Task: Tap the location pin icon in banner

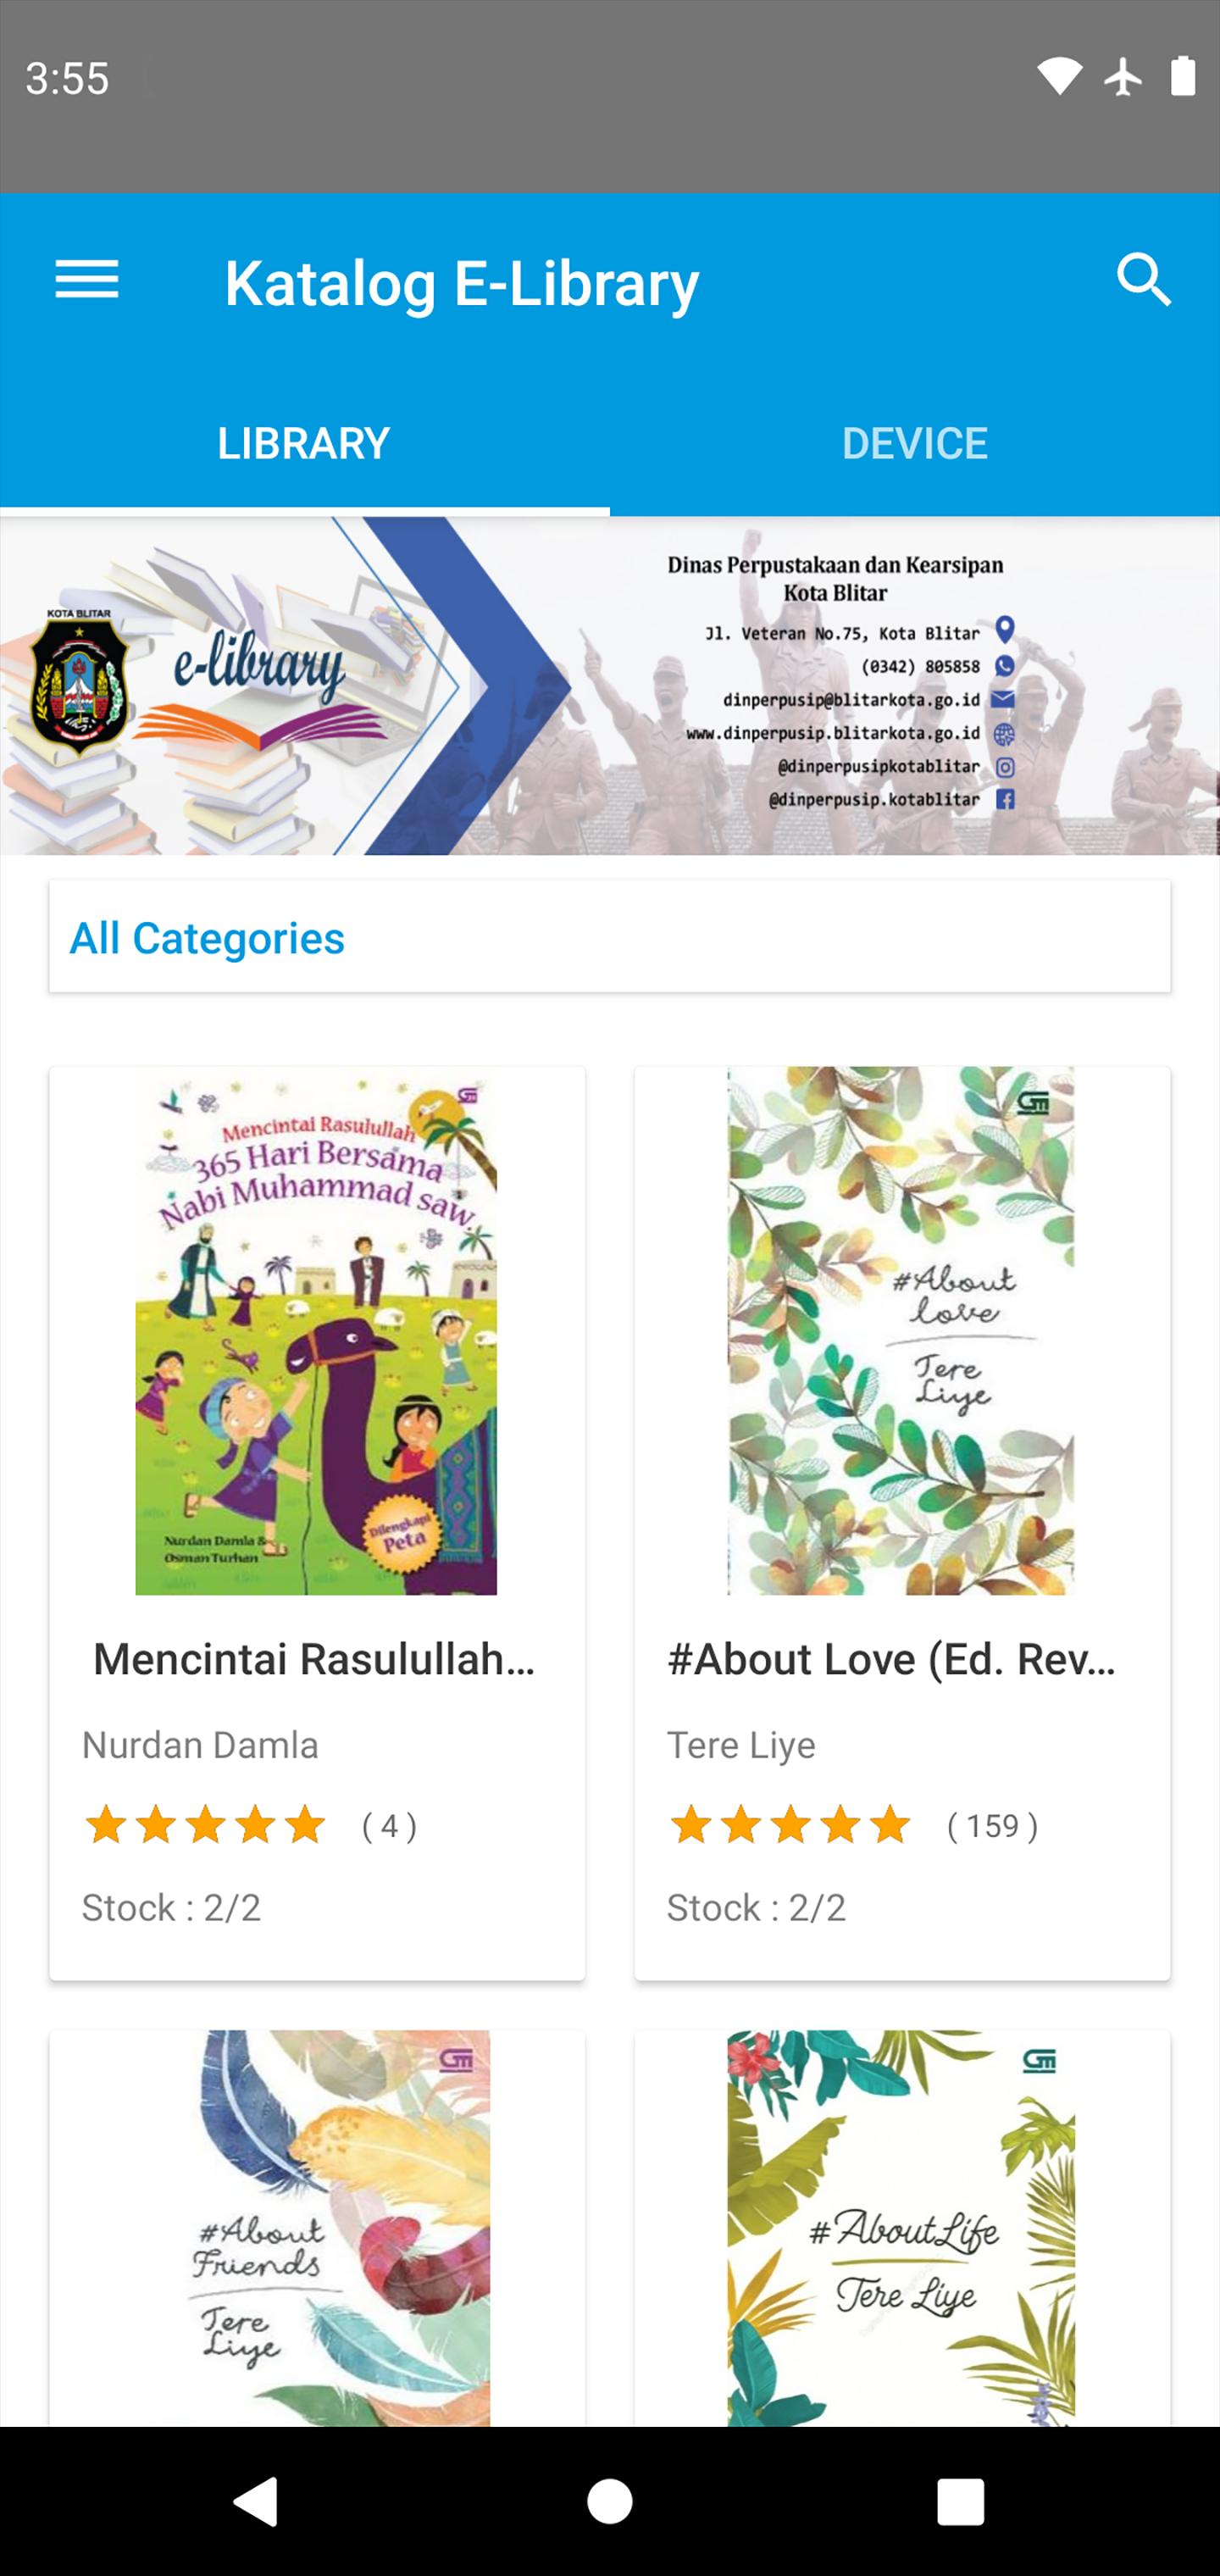Action: tap(1005, 630)
